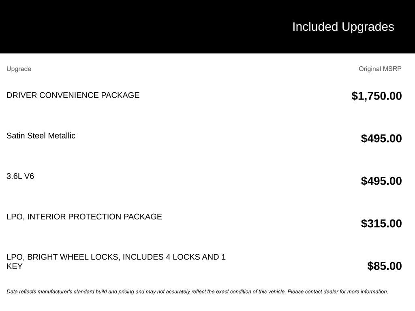Screen dimensions: 415x311
Task: Click the Upgrade column header
Action: 19,69
